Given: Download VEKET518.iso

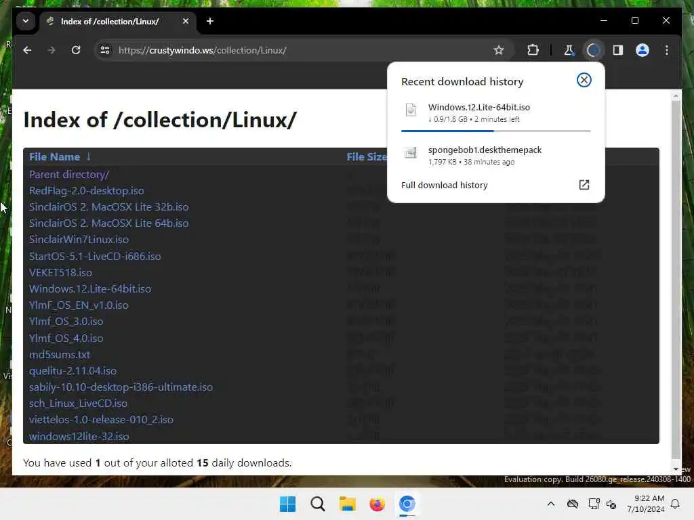Looking at the screenshot, I should tap(60, 272).
